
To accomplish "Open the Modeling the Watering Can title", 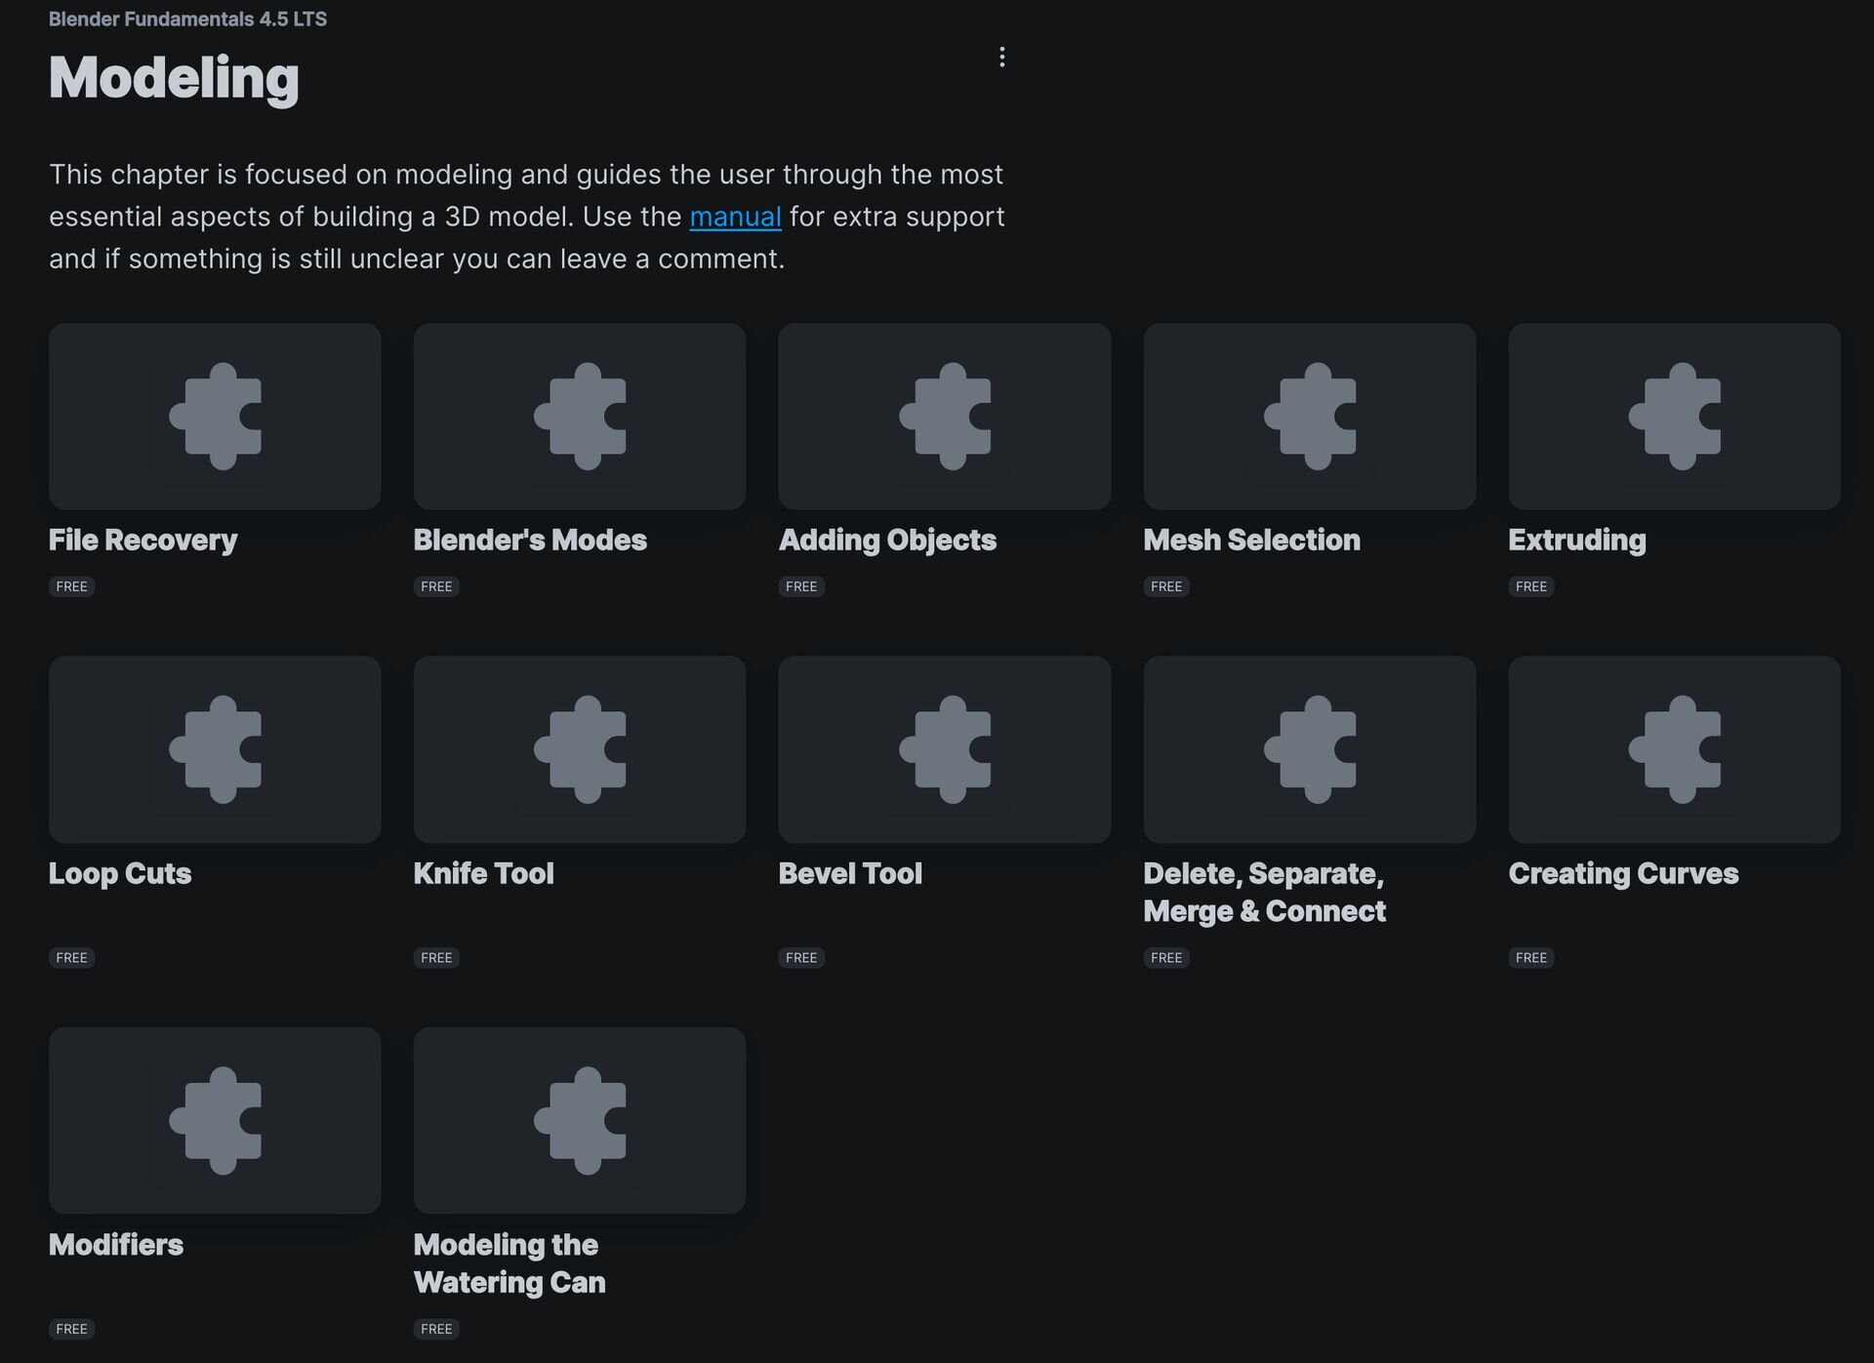I will (509, 1263).
